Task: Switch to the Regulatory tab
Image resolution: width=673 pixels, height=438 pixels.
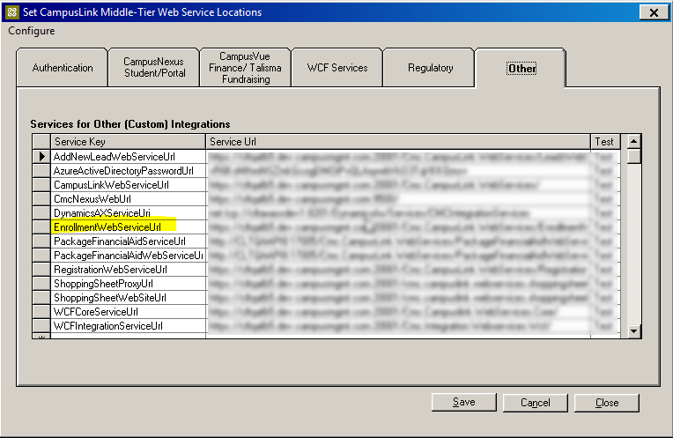Action: (431, 68)
